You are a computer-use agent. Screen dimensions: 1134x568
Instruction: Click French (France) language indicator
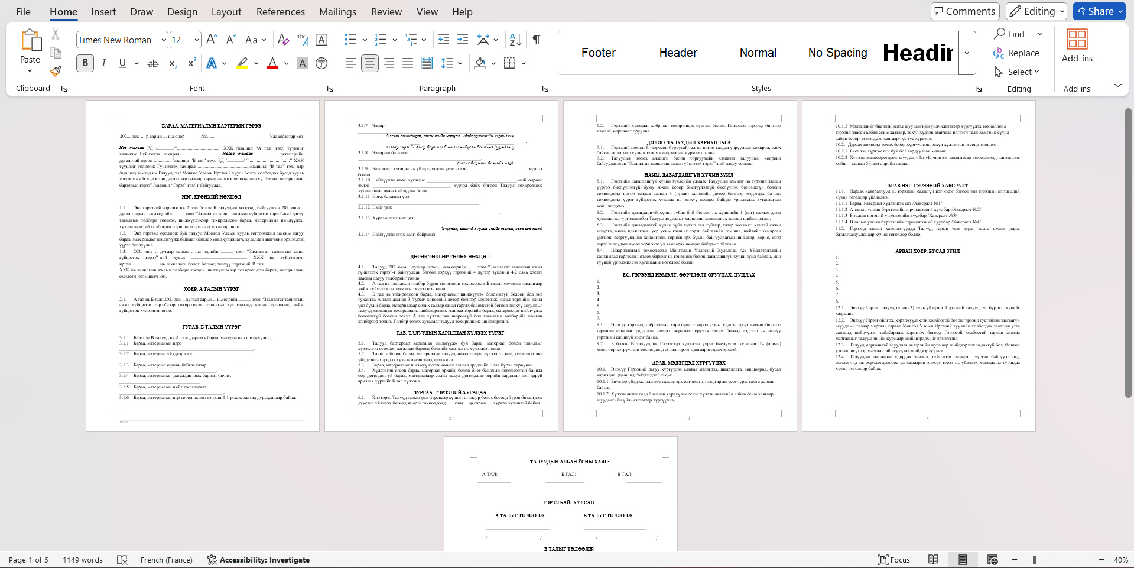tap(166, 560)
